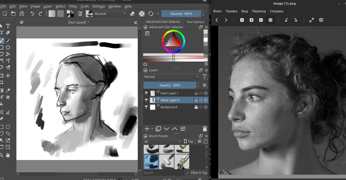Click the layer Opacity slider
The image size is (346, 180).
(170, 85)
